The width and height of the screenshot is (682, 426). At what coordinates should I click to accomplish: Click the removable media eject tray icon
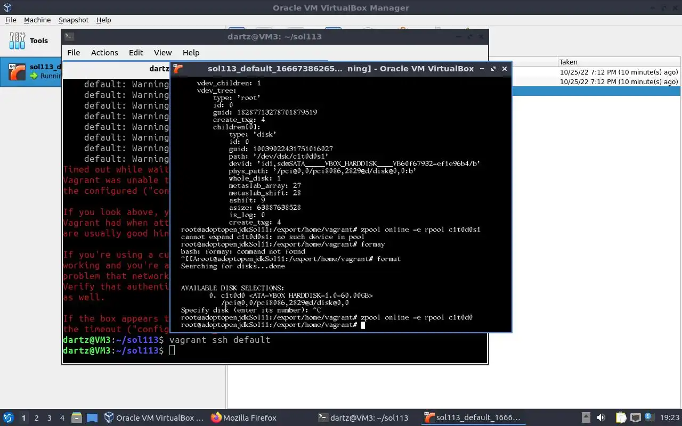click(x=586, y=418)
